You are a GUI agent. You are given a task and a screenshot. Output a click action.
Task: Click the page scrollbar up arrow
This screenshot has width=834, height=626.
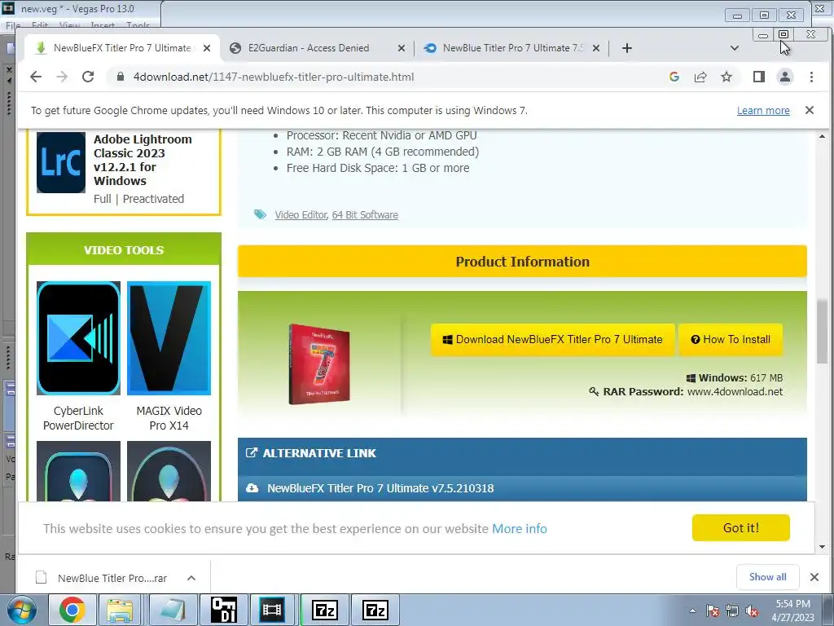823,136
